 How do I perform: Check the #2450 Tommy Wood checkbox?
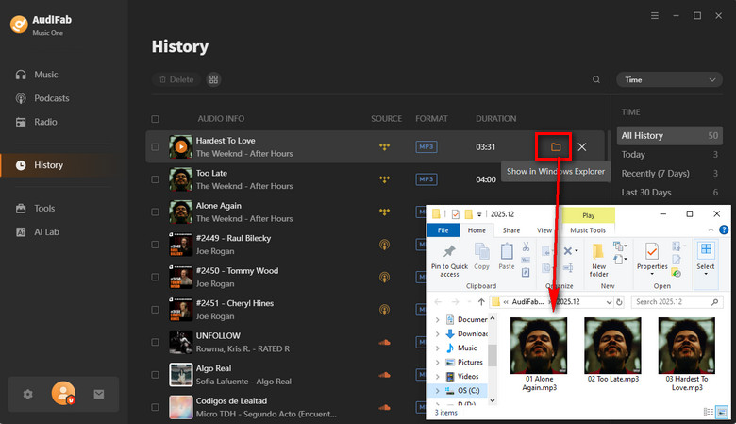click(x=155, y=277)
